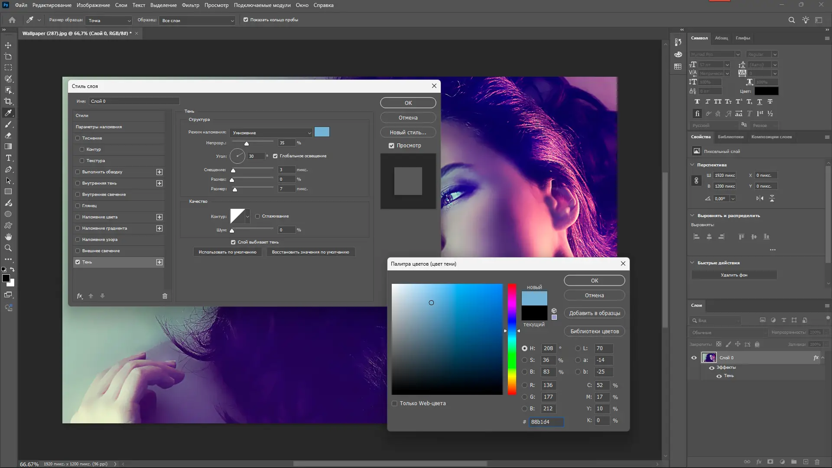Open the Размер образца dropdown

pos(109,20)
